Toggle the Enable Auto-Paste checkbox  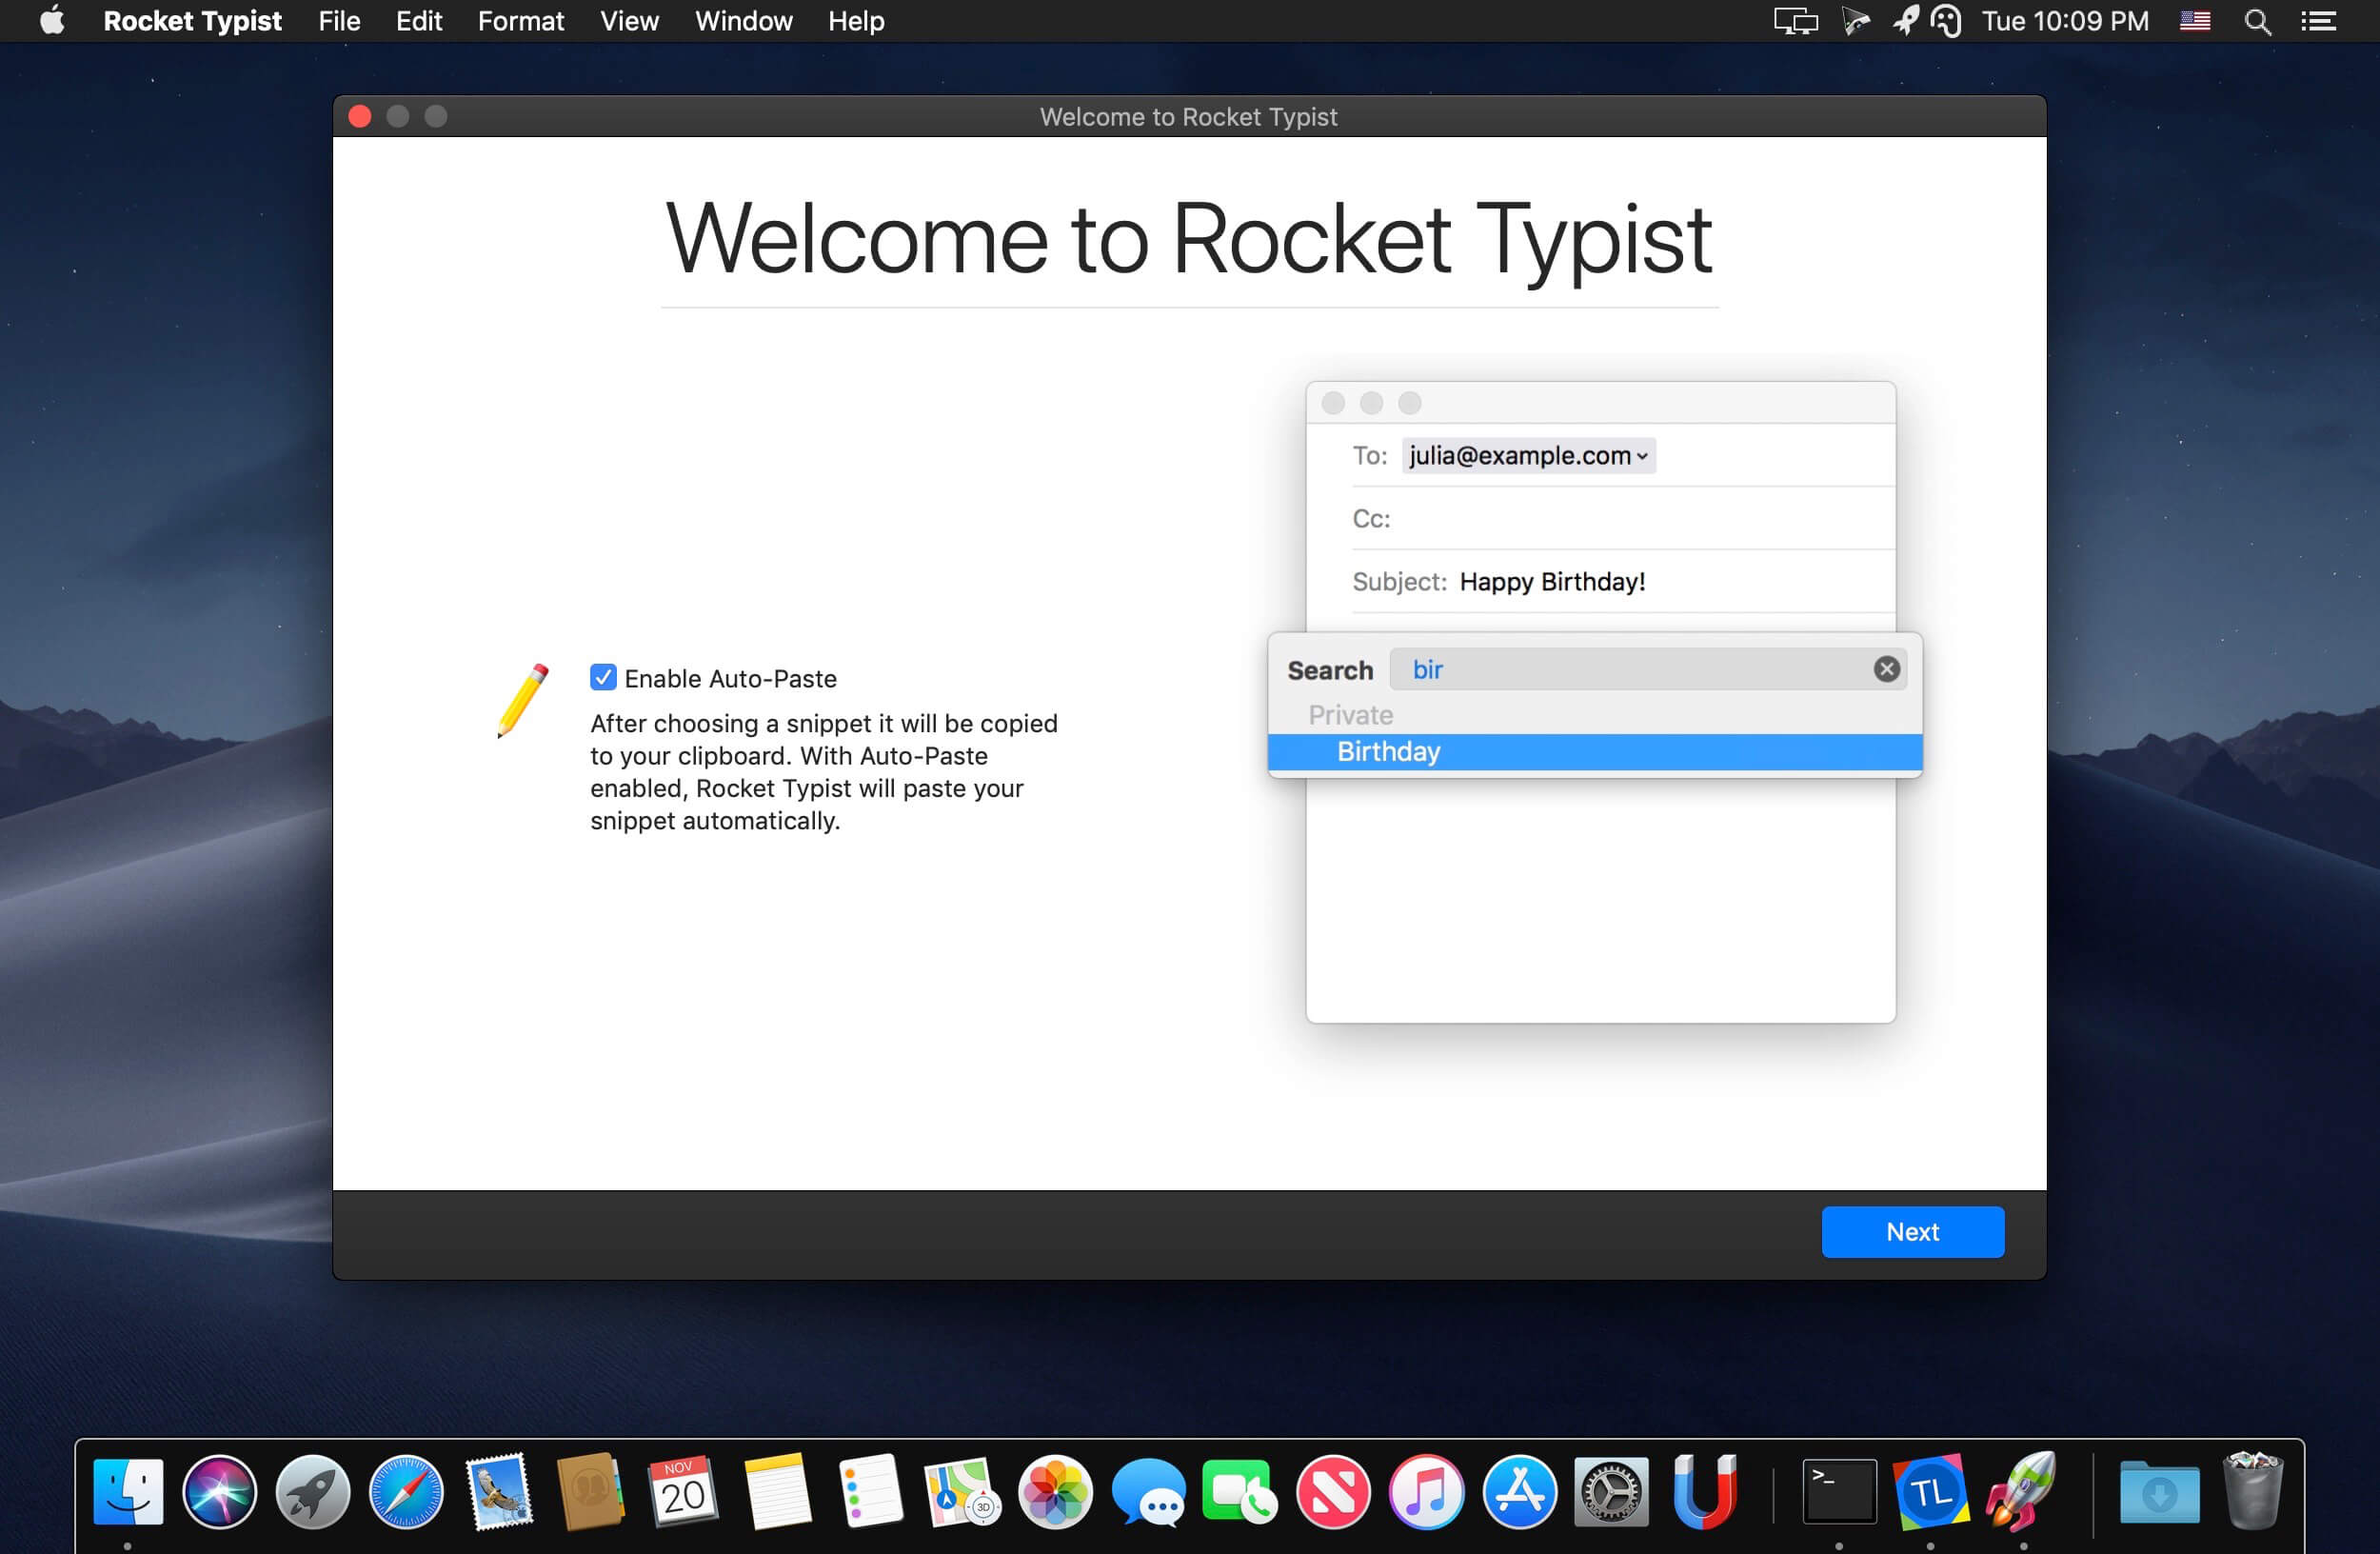[x=603, y=678]
